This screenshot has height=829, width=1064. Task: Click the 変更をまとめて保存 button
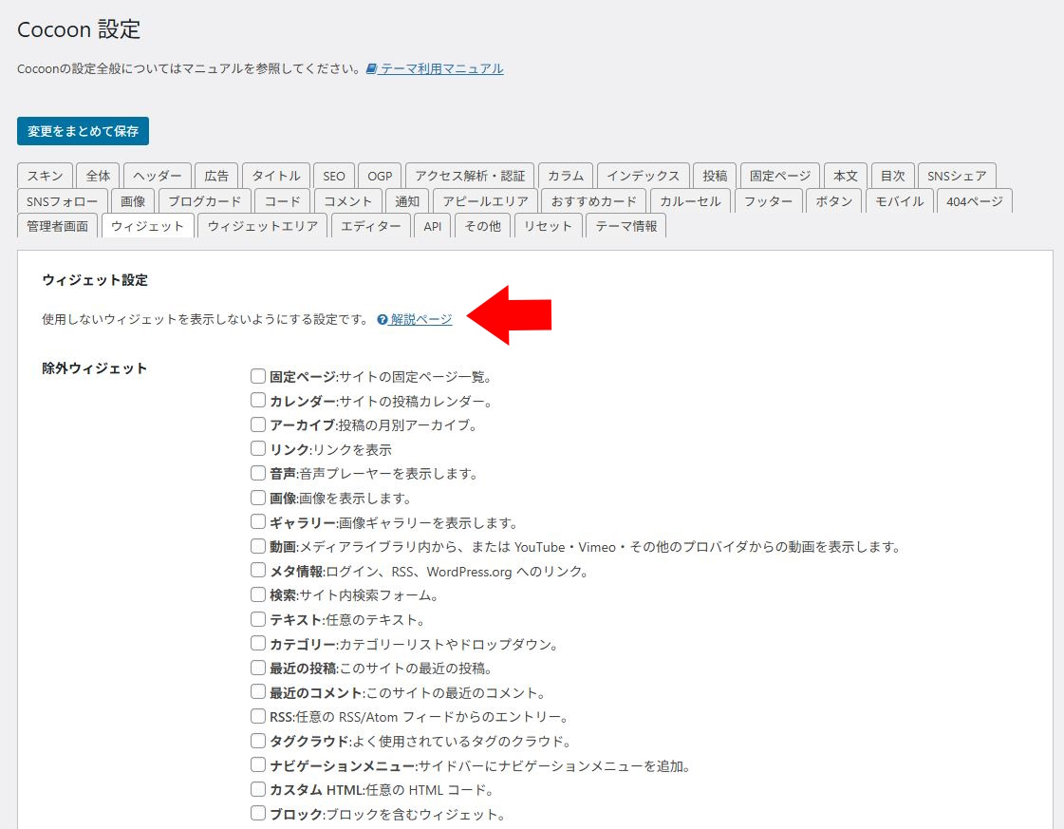(x=83, y=131)
